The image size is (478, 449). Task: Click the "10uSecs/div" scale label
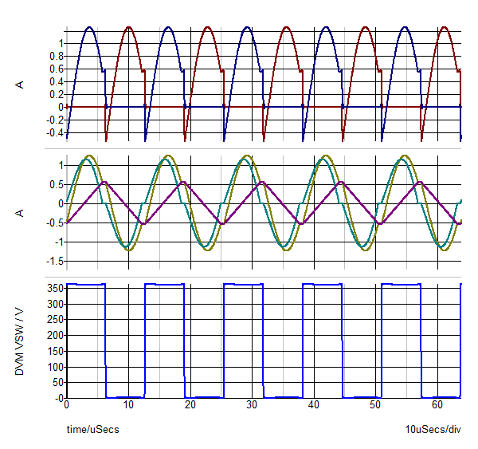click(x=433, y=430)
